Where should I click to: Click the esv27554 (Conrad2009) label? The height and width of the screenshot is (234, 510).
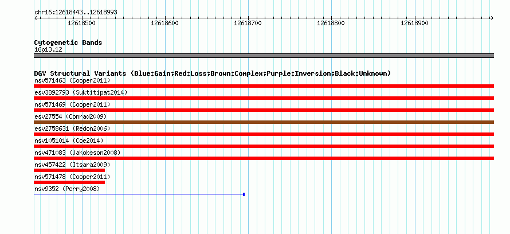point(70,116)
